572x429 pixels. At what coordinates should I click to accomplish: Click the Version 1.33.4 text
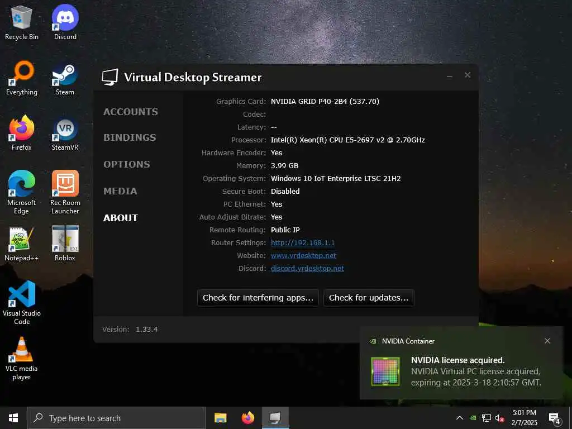130,329
